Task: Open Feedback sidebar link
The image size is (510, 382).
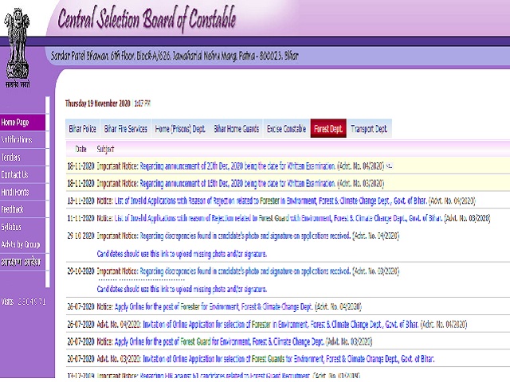Action: pyautogui.click(x=12, y=209)
